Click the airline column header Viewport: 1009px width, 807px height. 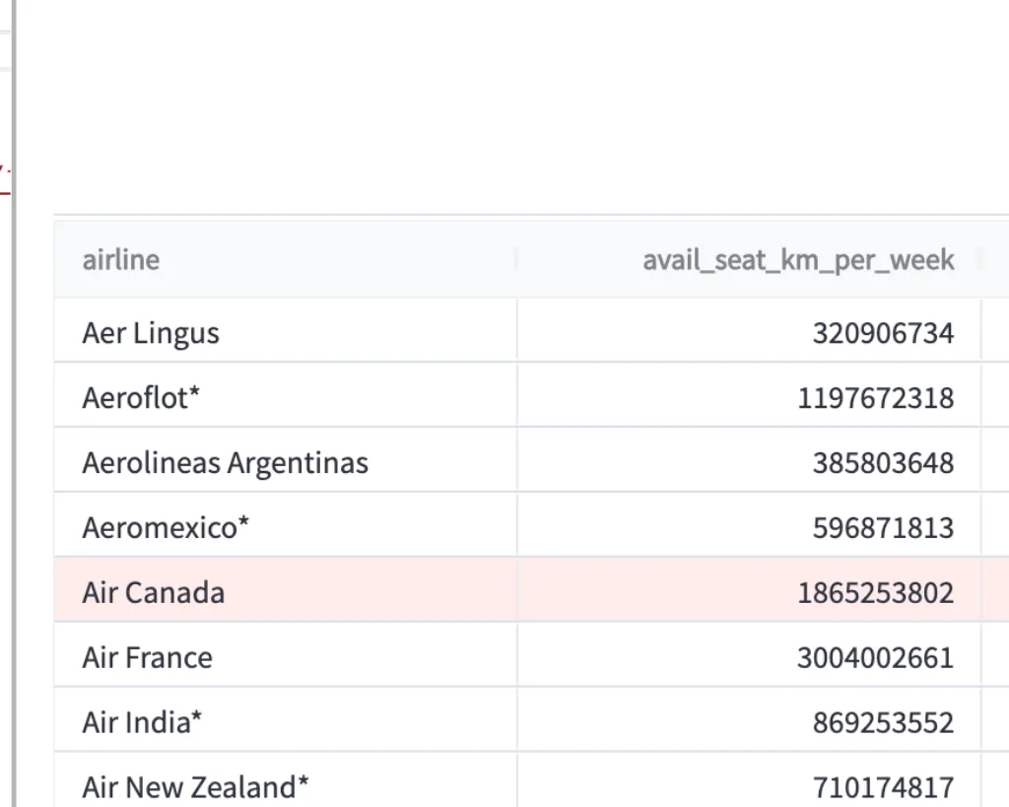point(121,260)
